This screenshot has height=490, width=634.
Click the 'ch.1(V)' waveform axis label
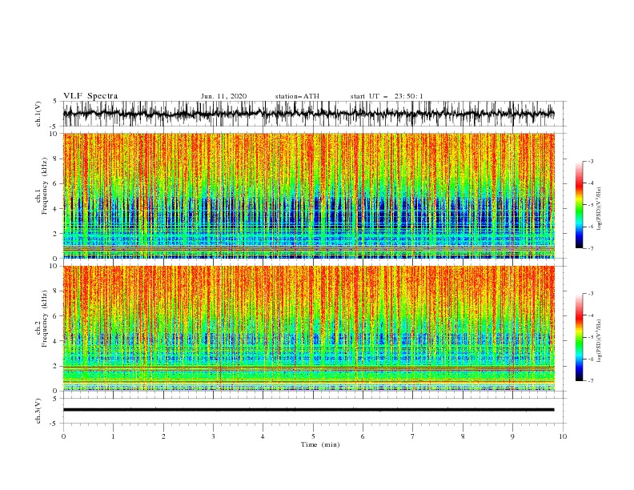click(38, 114)
